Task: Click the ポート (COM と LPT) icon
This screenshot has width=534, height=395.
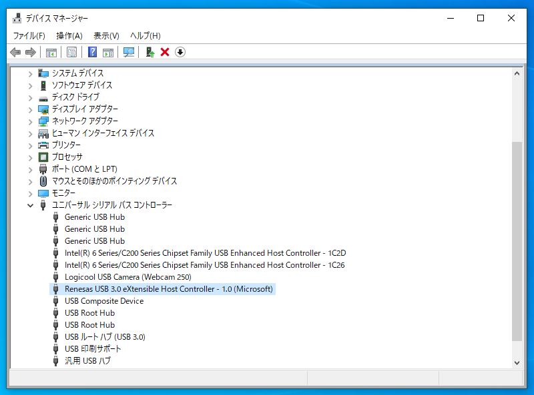Action: (43, 169)
